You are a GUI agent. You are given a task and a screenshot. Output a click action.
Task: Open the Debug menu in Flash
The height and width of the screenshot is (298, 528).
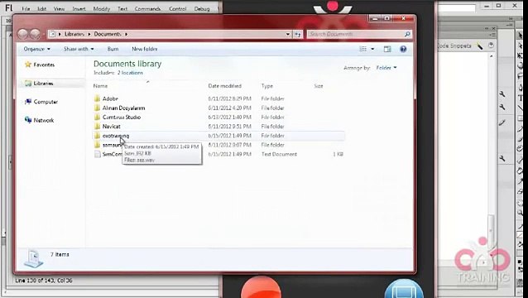202,9
